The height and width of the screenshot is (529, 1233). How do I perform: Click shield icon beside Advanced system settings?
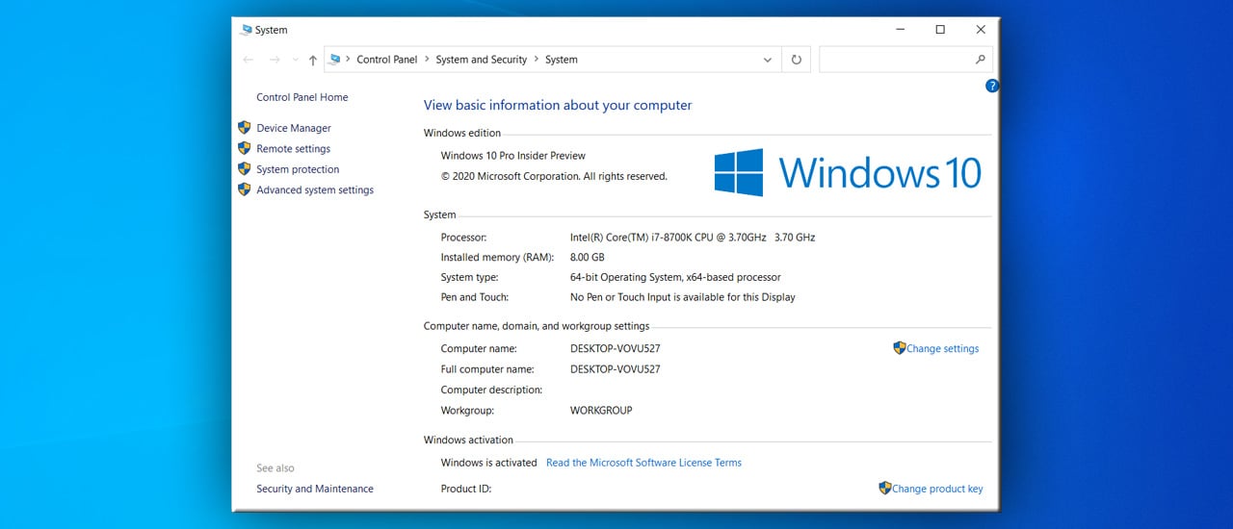tap(245, 189)
